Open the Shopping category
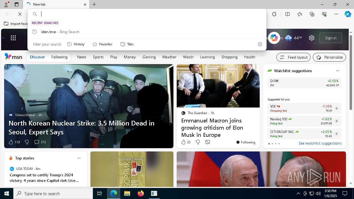This screenshot has width=354, height=199. tap(230, 57)
